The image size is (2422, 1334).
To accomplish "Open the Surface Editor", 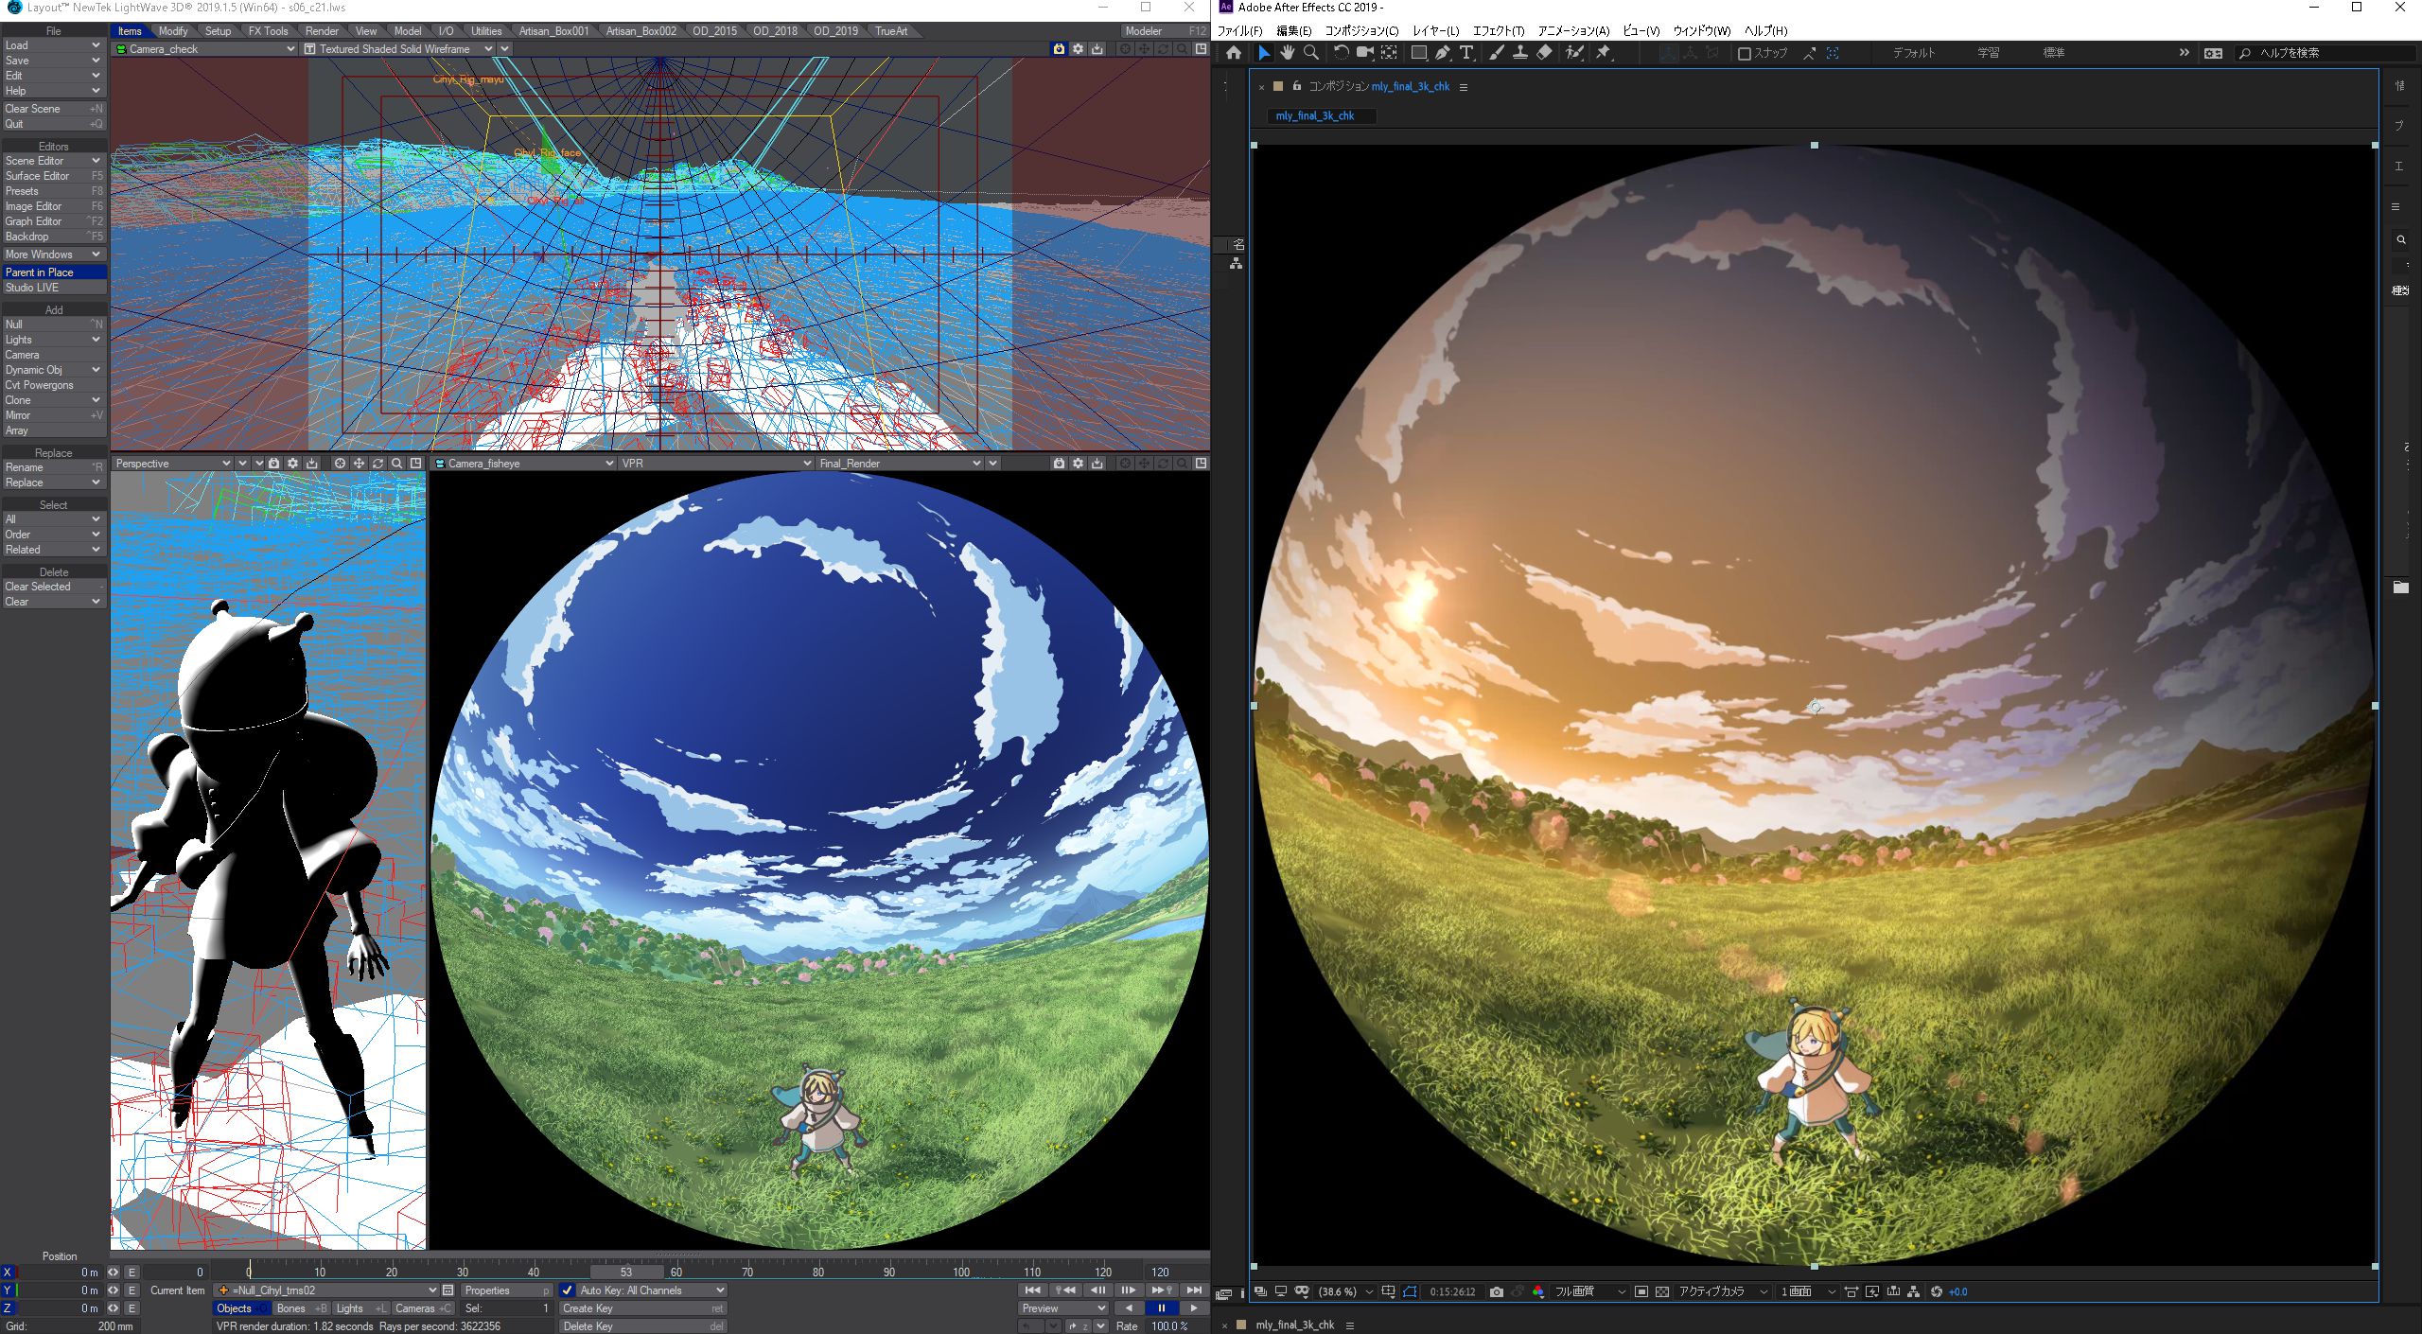I will [x=53, y=176].
